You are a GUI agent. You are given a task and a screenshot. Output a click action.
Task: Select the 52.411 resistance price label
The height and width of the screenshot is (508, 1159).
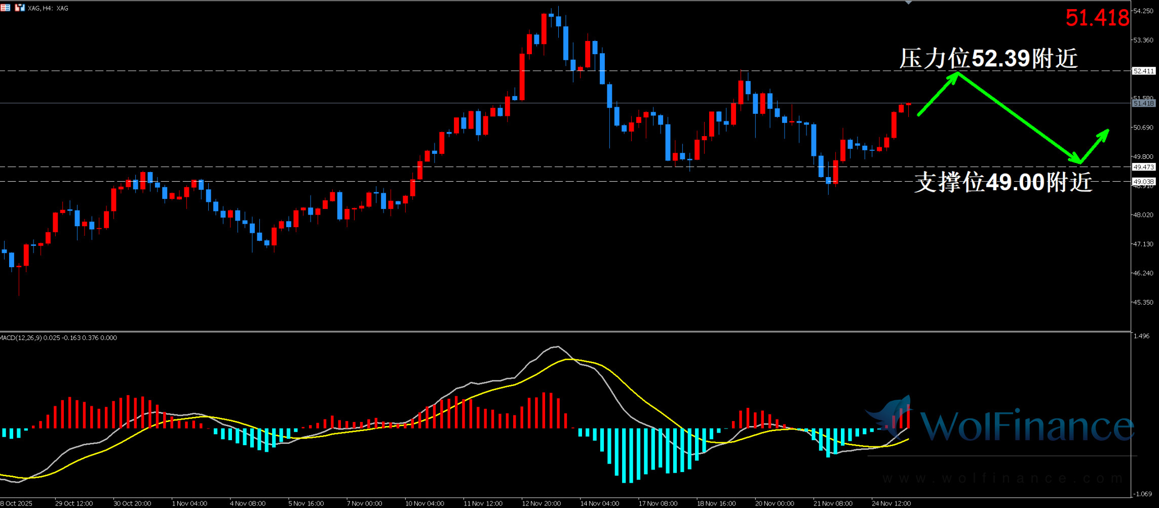pos(1143,71)
